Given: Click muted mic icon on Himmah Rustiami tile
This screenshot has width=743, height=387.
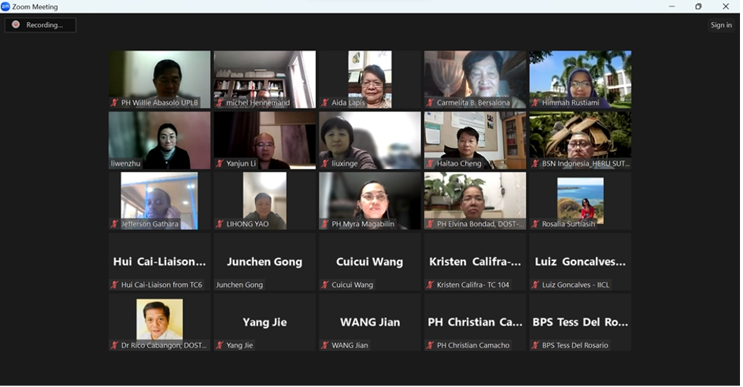Looking at the screenshot, I should click(x=536, y=102).
